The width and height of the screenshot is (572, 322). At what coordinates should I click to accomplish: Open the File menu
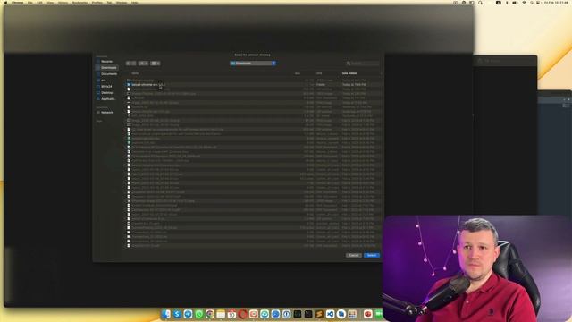[30, 2]
